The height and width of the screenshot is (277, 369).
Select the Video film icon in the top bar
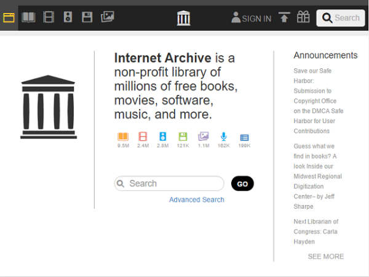49,18
